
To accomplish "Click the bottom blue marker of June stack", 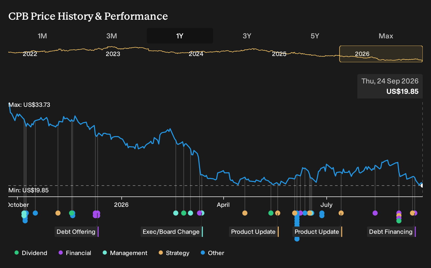I will click(x=297, y=239).
